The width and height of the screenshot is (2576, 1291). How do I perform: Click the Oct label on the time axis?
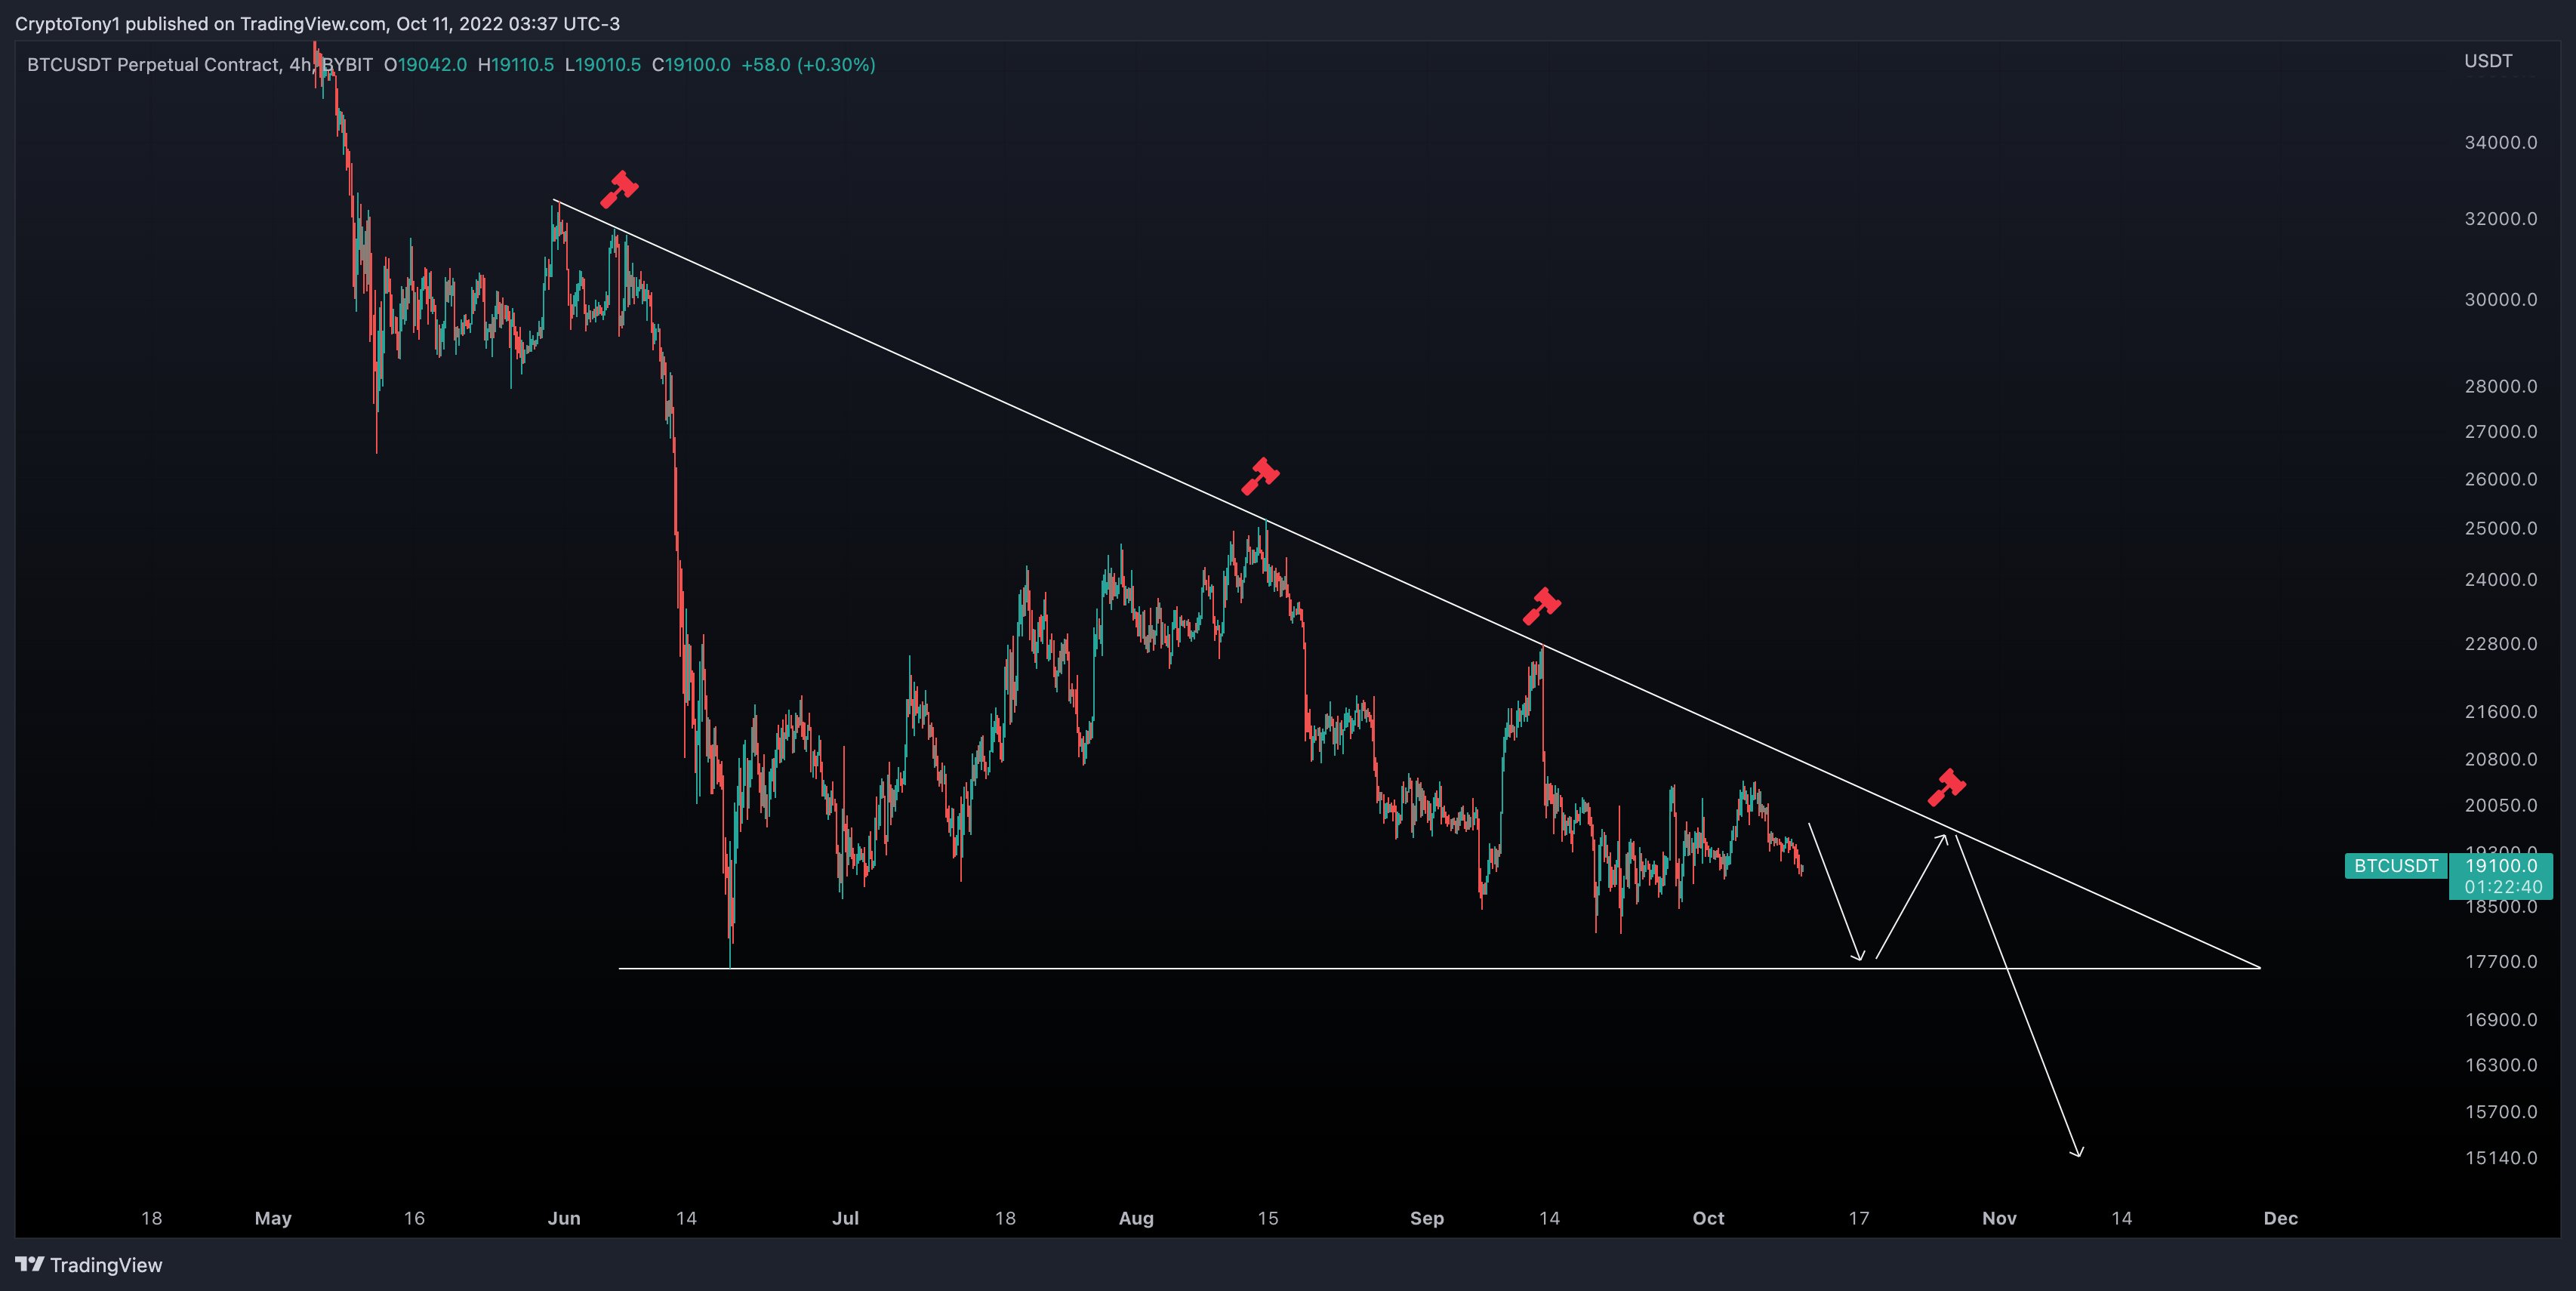click(x=1708, y=1218)
